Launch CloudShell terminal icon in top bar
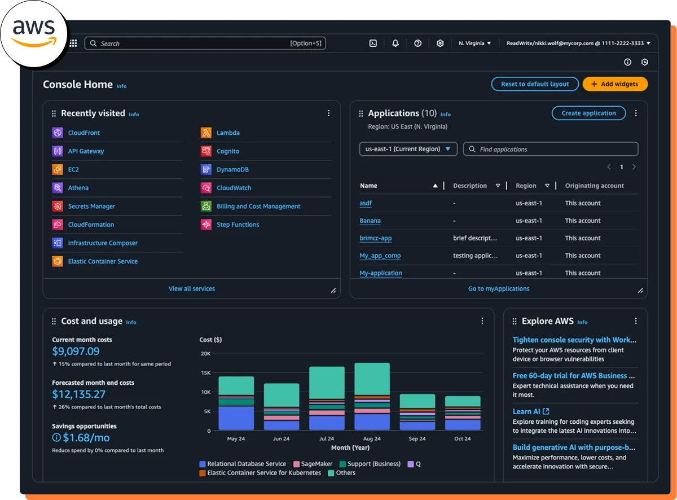The image size is (677, 500). click(x=373, y=43)
